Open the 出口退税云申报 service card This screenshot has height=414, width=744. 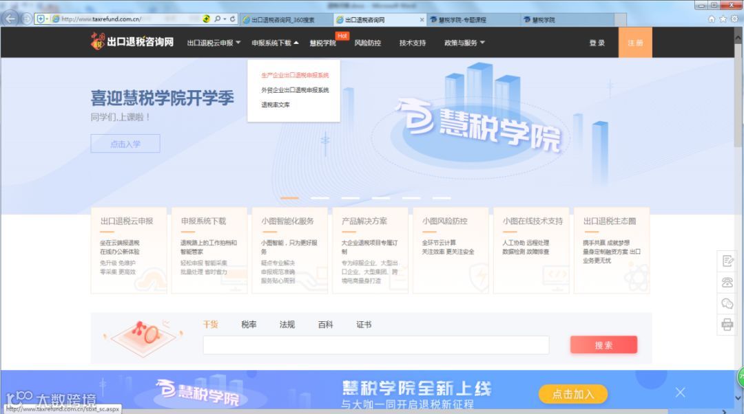coord(129,250)
